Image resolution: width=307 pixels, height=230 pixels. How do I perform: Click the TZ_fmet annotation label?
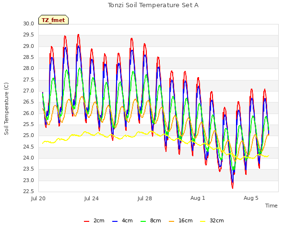pyautogui.click(x=53, y=20)
